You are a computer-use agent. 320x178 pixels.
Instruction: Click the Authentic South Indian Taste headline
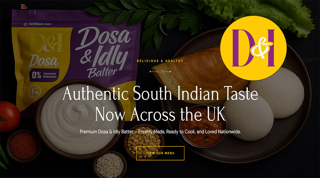pos(160,93)
